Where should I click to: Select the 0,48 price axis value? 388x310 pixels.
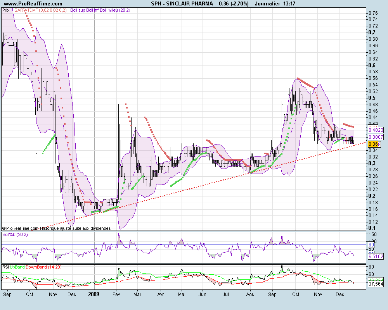[373, 104]
